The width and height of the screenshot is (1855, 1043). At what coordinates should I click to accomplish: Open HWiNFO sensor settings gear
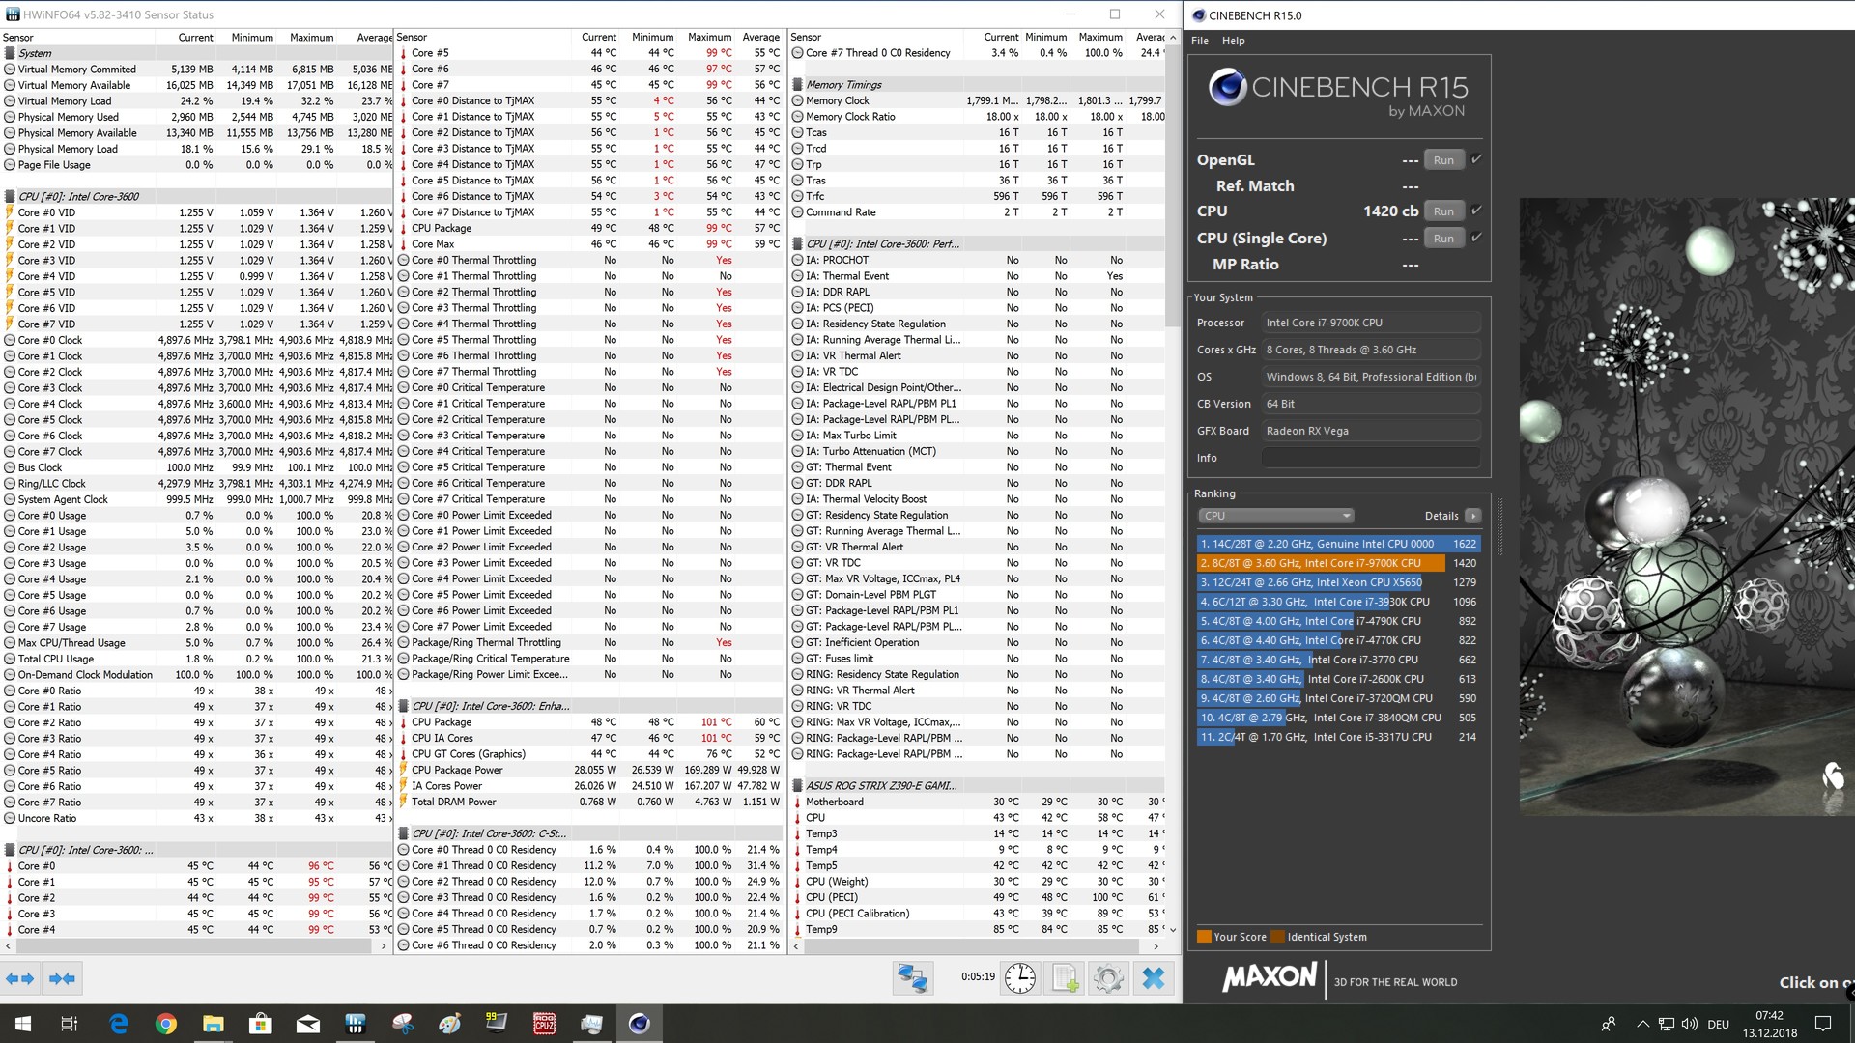click(1108, 977)
